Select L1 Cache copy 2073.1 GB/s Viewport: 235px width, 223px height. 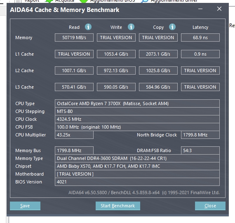click(x=158, y=54)
